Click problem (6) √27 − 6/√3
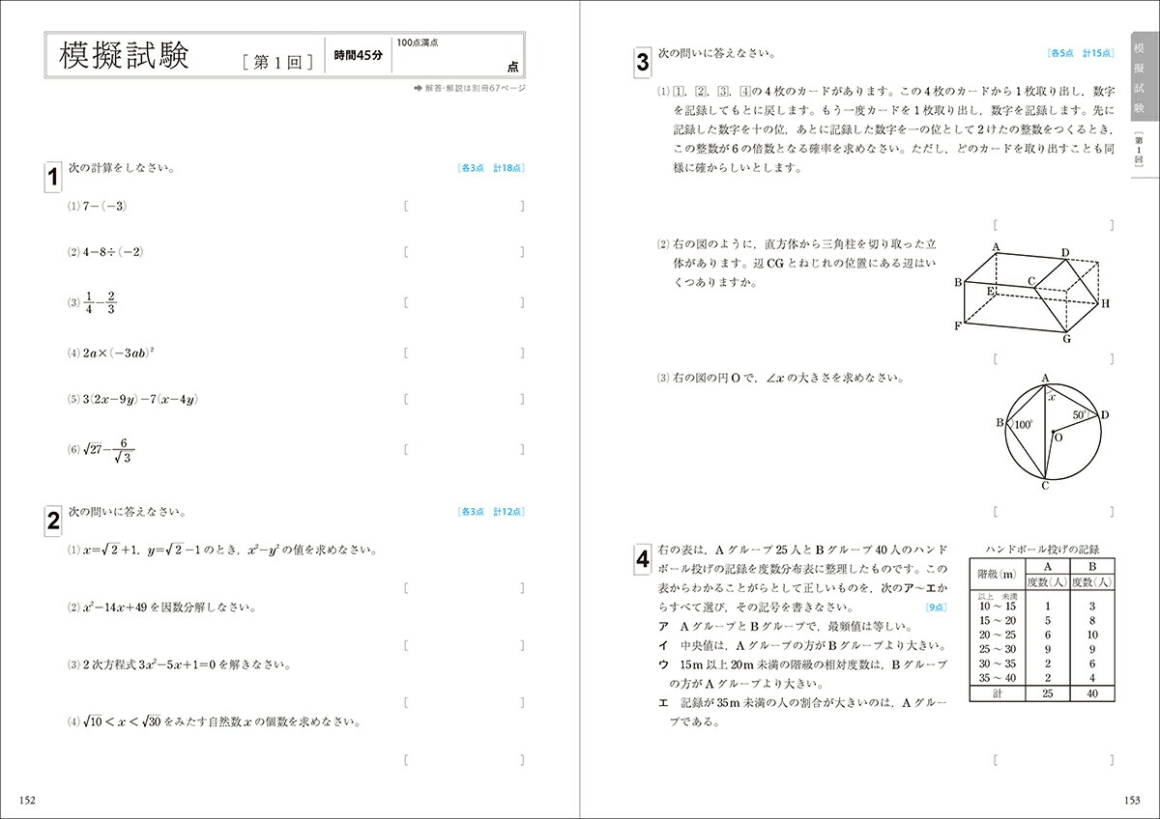The height and width of the screenshot is (819, 1160). tap(101, 450)
